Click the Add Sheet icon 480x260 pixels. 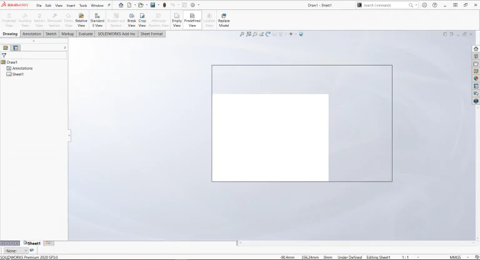[x=48, y=243]
